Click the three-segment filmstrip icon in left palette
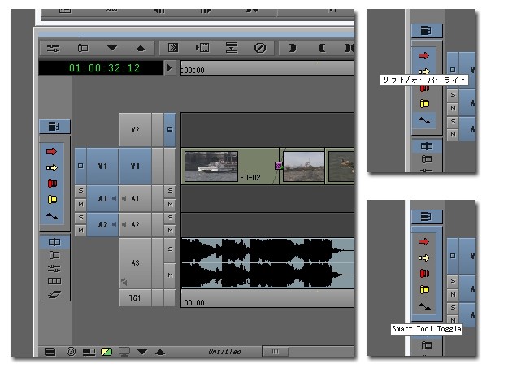This screenshot has height=381, width=508. [54, 281]
